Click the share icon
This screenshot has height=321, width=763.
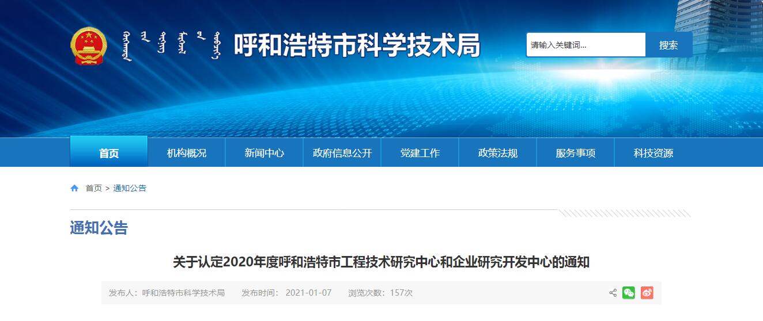point(613,293)
